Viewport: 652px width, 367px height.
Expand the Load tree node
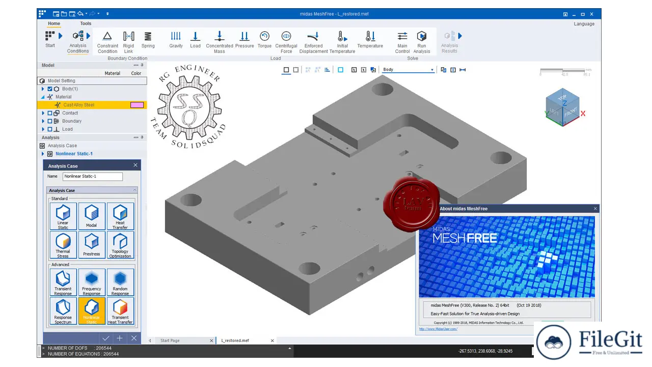(43, 129)
